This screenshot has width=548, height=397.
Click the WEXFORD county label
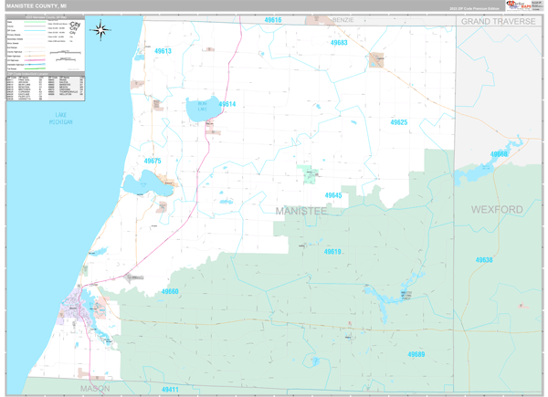(x=497, y=209)
